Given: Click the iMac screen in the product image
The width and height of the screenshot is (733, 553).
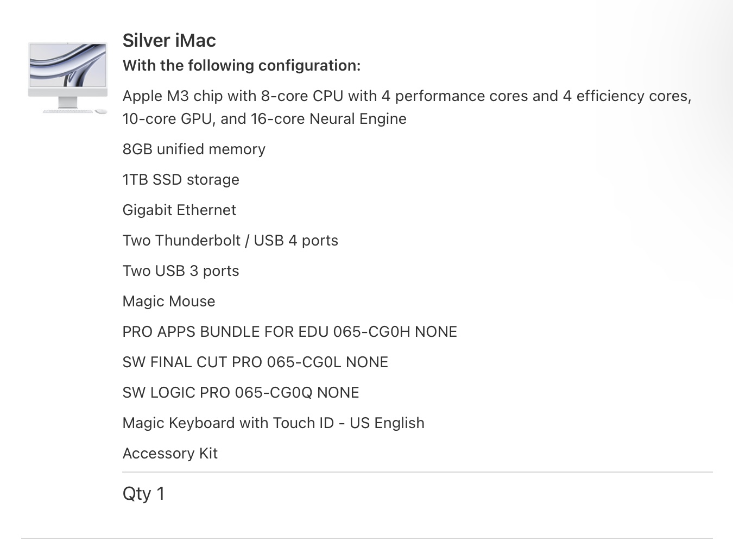Looking at the screenshot, I should (x=68, y=65).
